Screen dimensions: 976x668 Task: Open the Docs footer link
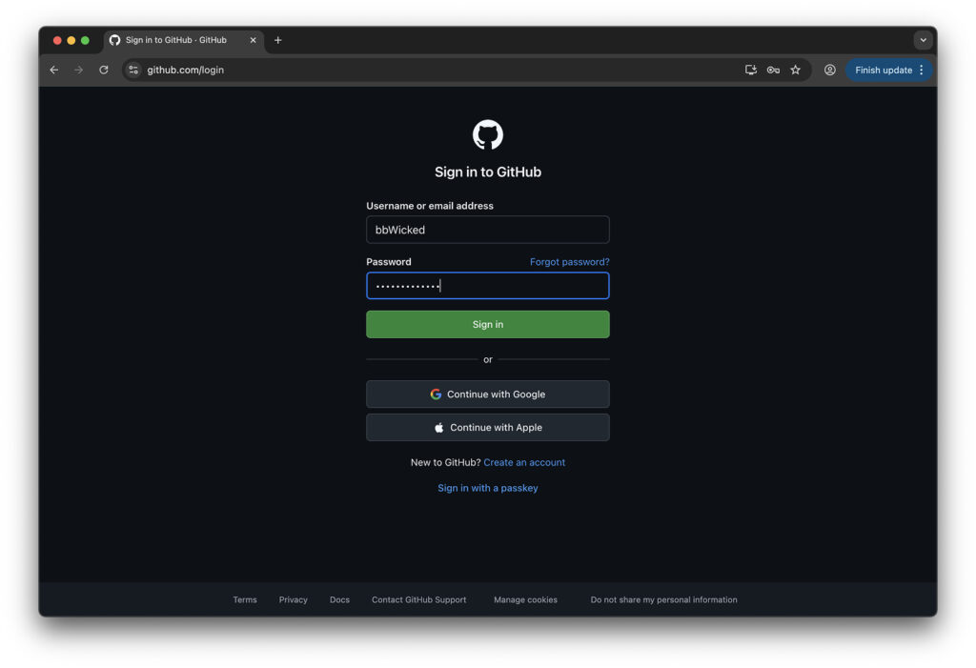click(x=339, y=599)
